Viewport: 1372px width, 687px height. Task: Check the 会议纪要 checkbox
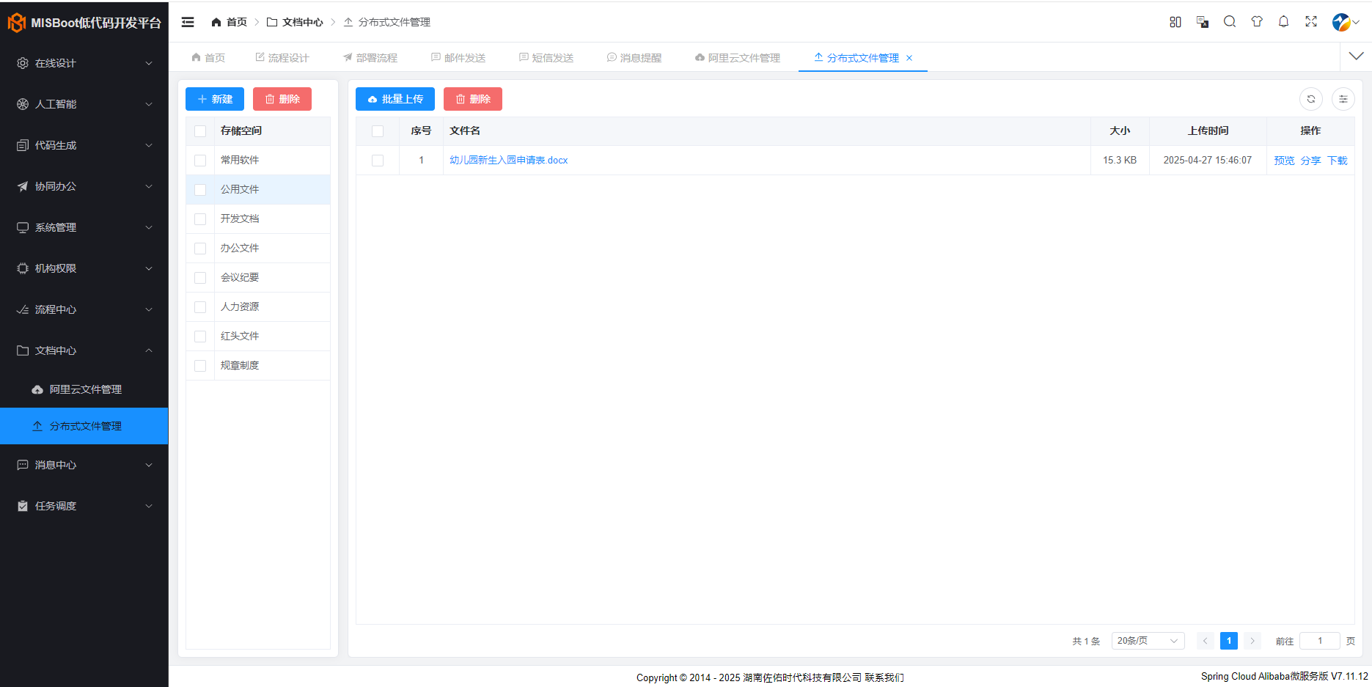[x=200, y=278]
